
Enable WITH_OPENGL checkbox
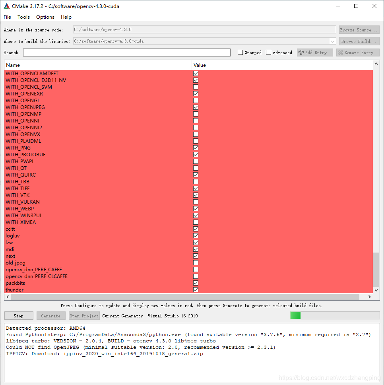coord(196,100)
